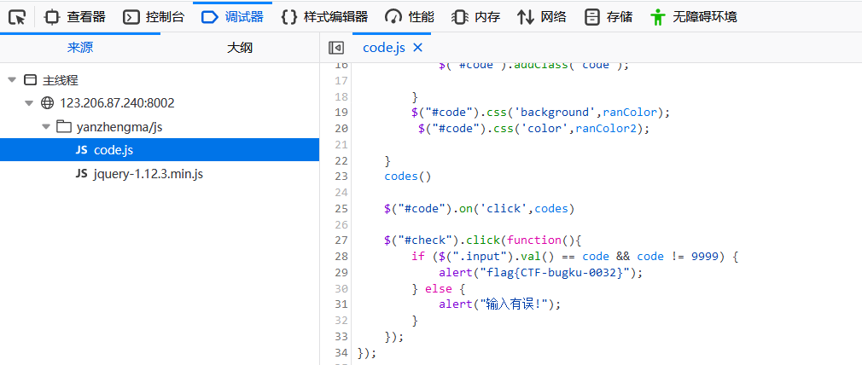The image size is (862, 365).
Task: Click the else keyword on line 30
Action: click(x=438, y=288)
